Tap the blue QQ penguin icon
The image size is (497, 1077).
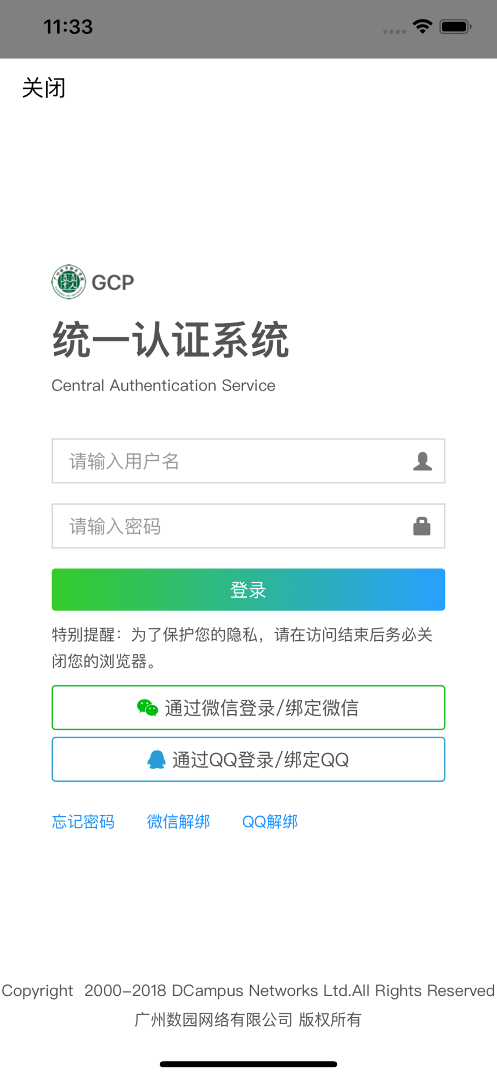click(x=157, y=760)
